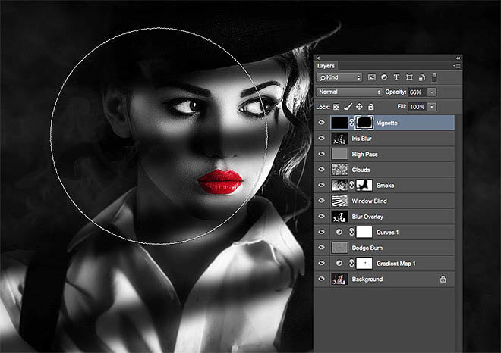Click the lock all padlock icon
501x353 pixels.
tap(370, 107)
